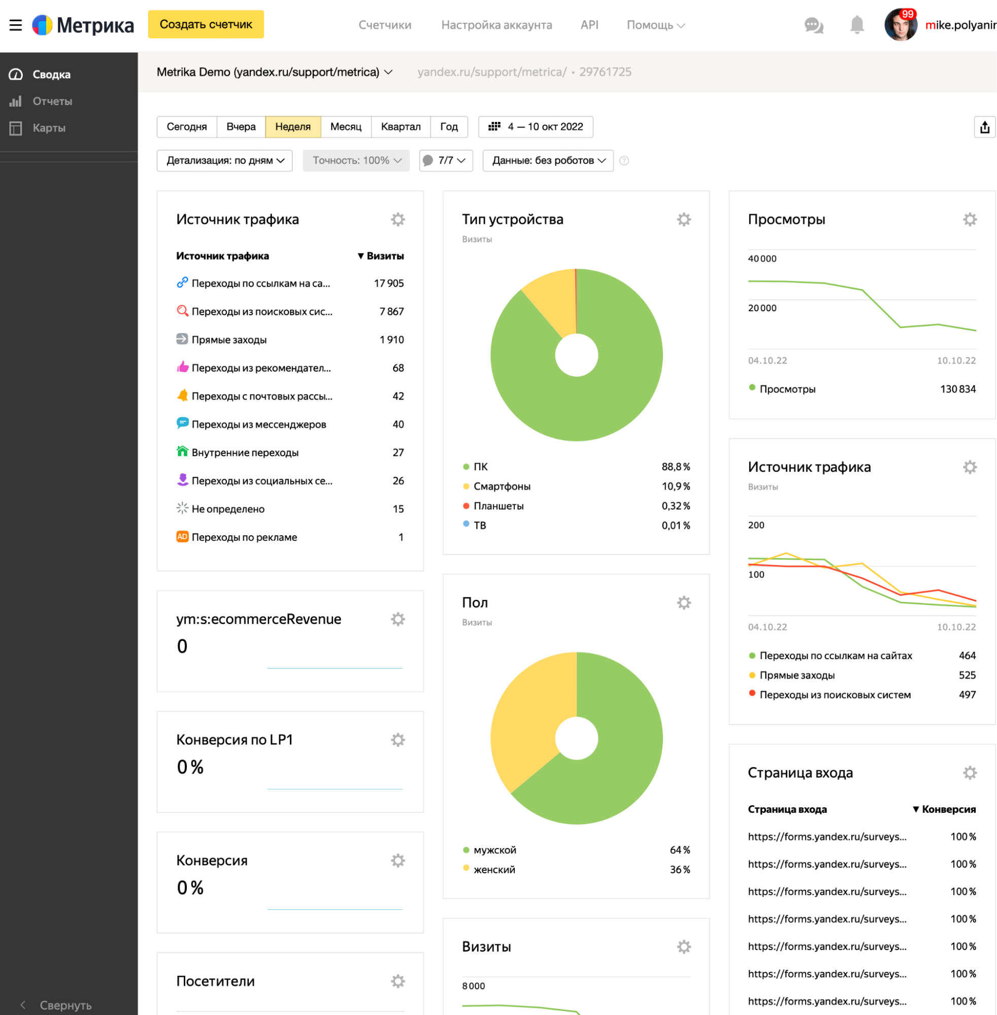This screenshot has width=997, height=1015.
Task: Click Создать счётчик button
Action: click(206, 25)
